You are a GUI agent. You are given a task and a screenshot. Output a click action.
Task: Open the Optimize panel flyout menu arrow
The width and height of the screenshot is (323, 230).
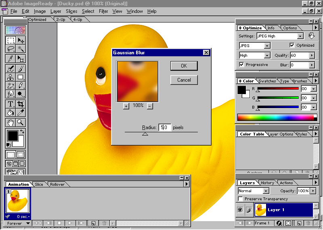coord(316,27)
